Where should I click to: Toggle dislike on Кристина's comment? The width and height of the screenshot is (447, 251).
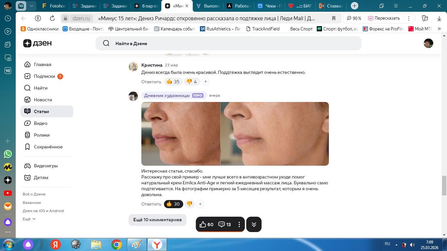click(x=192, y=82)
